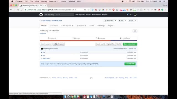Click the 'This repository' search scope label
Screen dimensions: 177x99
pyautogui.click(x=49, y=15)
